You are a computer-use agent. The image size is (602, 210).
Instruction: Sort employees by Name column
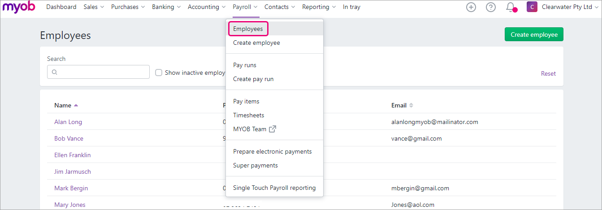point(63,105)
